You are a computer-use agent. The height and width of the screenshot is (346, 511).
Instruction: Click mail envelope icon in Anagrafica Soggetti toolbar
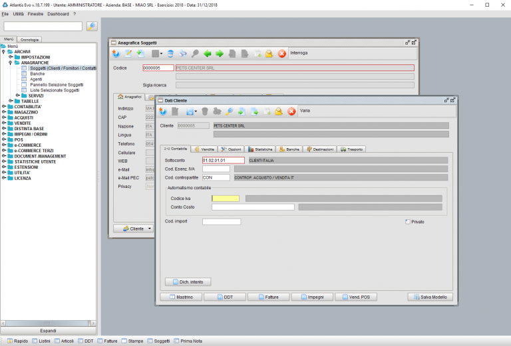269,54
